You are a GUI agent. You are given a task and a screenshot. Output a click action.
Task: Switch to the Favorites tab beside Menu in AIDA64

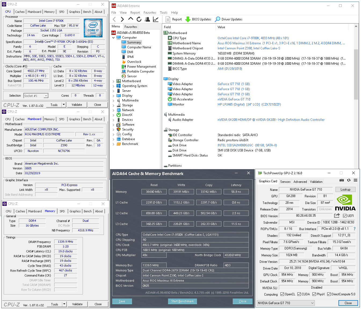tap(131, 27)
